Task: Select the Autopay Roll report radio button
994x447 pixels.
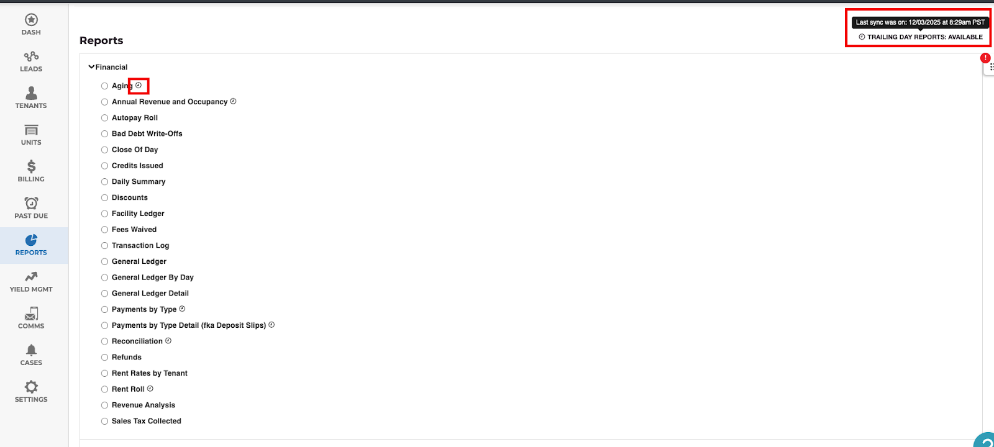Action: (104, 118)
